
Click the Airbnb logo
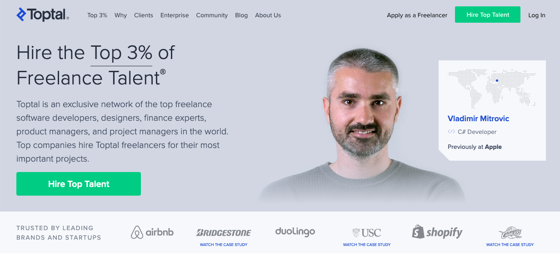[x=152, y=232]
